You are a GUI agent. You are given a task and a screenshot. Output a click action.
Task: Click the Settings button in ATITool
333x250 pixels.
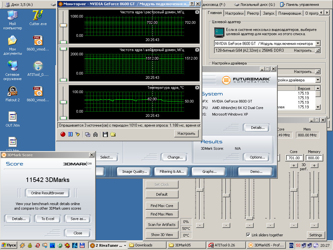click(x=315, y=235)
